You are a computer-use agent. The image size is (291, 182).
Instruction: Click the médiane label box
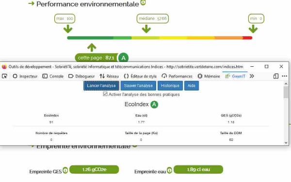click(153, 18)
